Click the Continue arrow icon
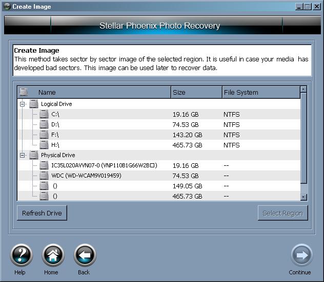 (301, 255)
